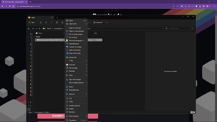Click the Extract all toolbar button

(98, 22)
